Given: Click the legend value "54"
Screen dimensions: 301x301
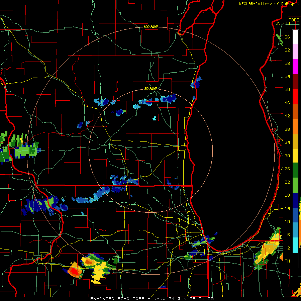Looking at the screenshot, I should click(287, 76).
